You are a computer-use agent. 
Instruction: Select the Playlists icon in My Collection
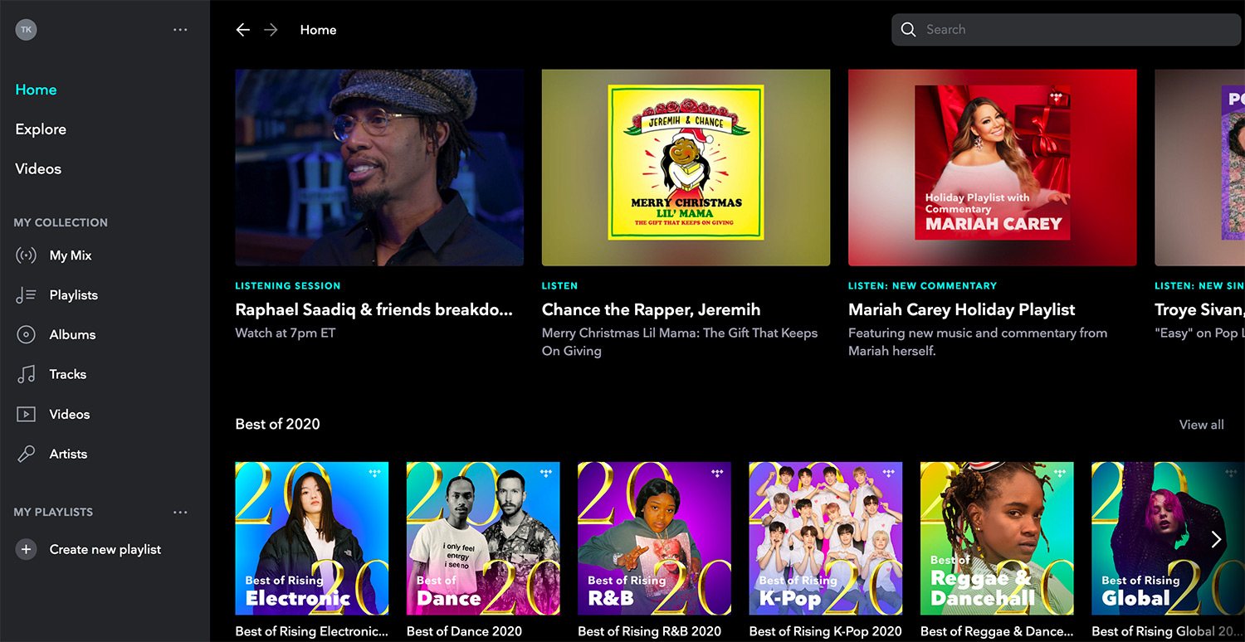pyautogui.click(x=26, y=294)
